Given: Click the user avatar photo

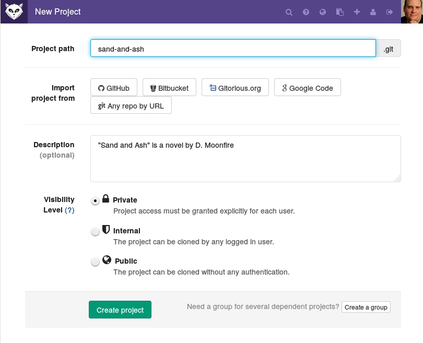Looking at the screenshot, I should [x=412, y=11].
